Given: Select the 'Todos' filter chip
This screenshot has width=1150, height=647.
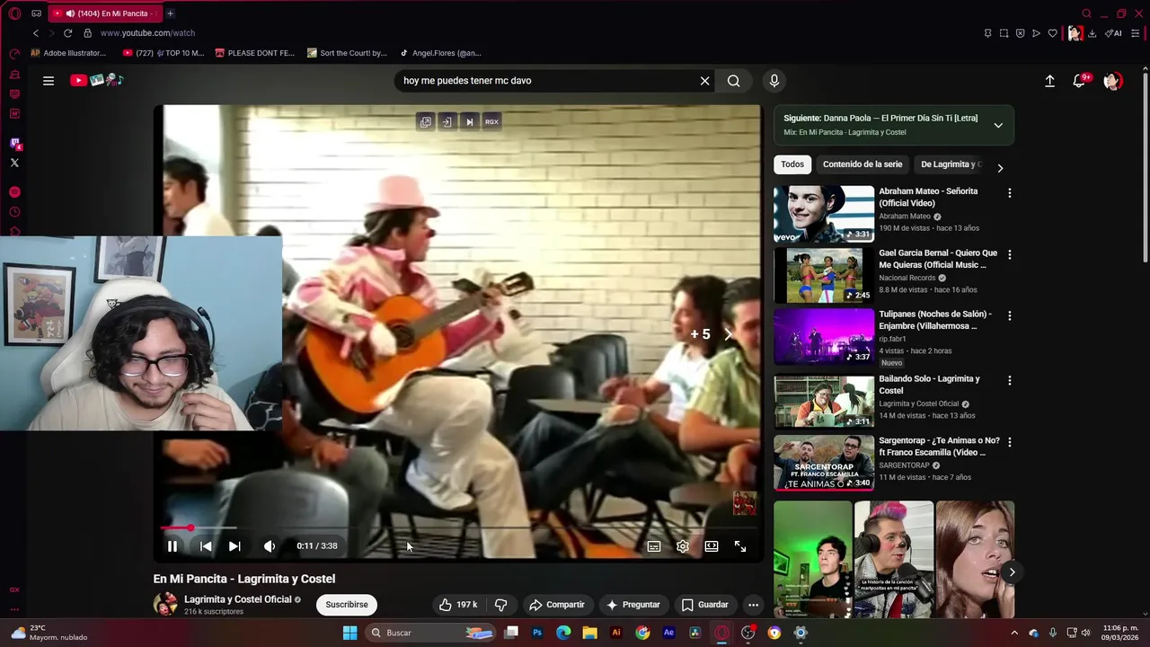Looking at the screenshot, I should [792, 164].
